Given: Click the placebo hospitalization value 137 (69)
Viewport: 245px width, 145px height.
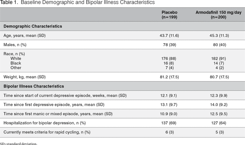Looking at the screenshot, I should (x=171, y=123).
